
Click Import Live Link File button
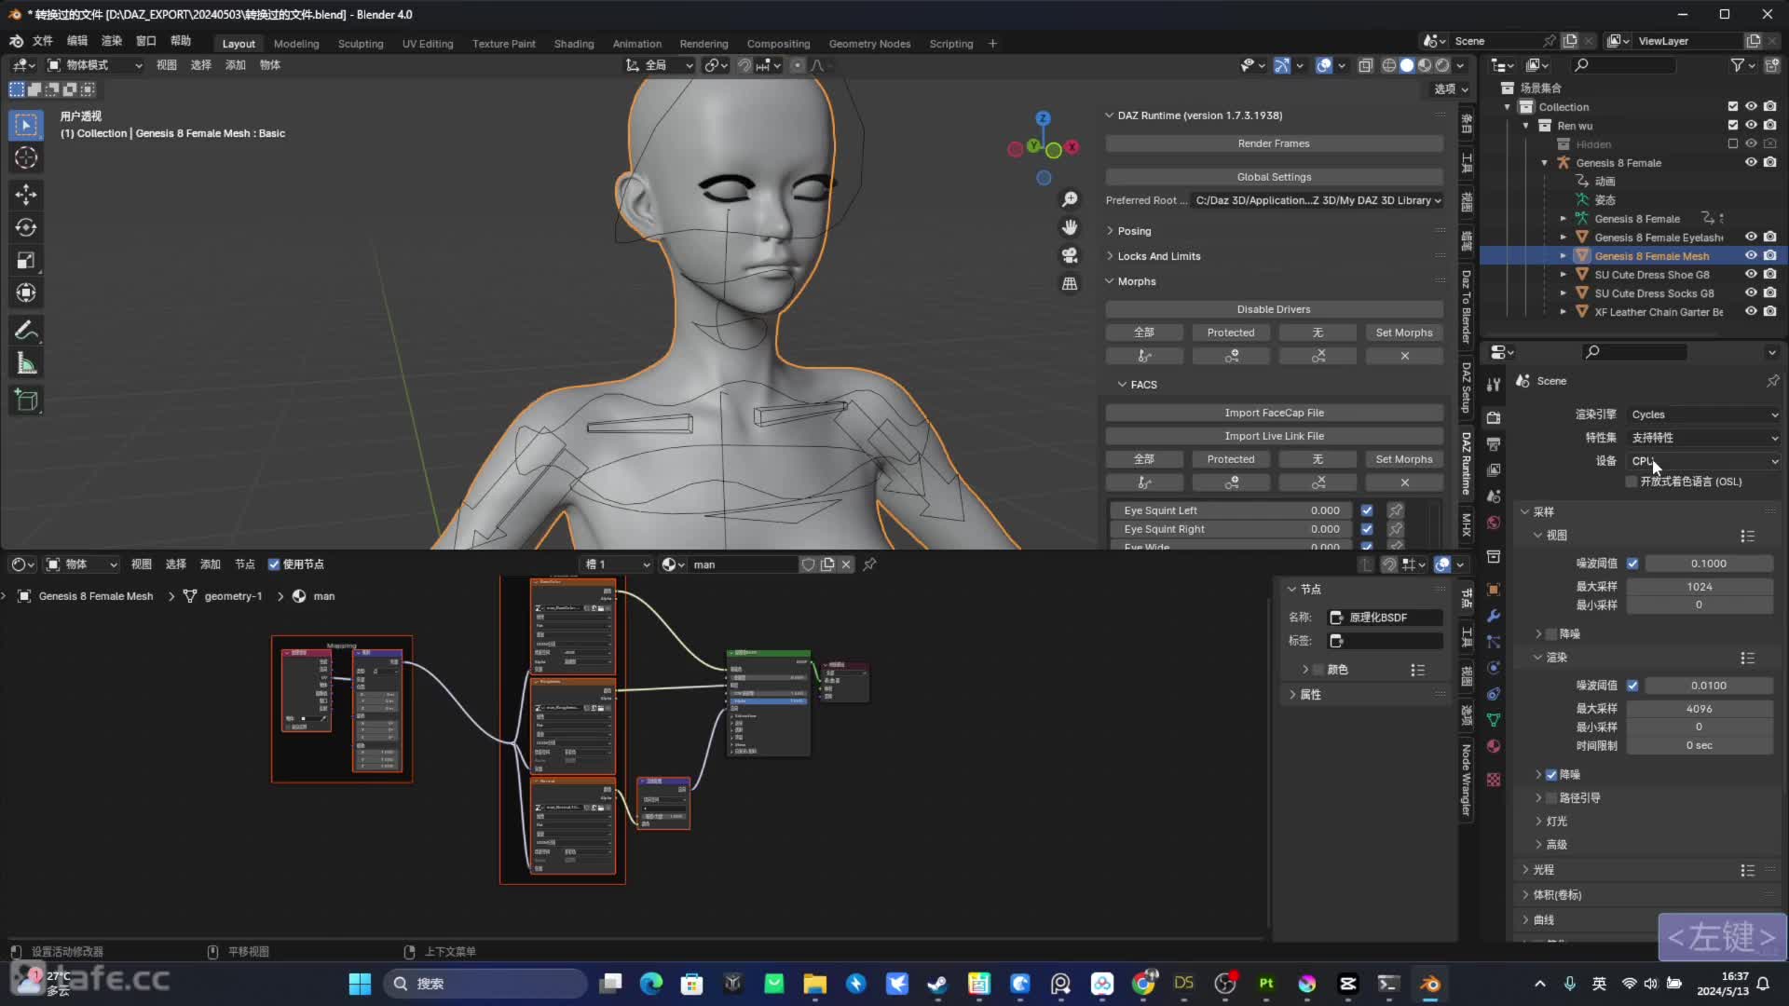click(1274, 436)
